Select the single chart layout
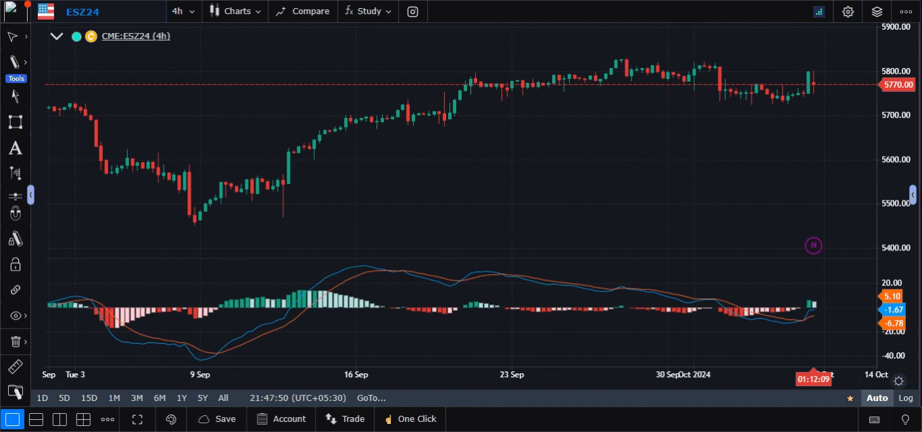The image size is (922, 432). tap(14, 419)
